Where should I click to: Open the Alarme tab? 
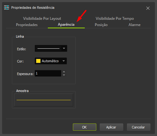click(134, 25)
